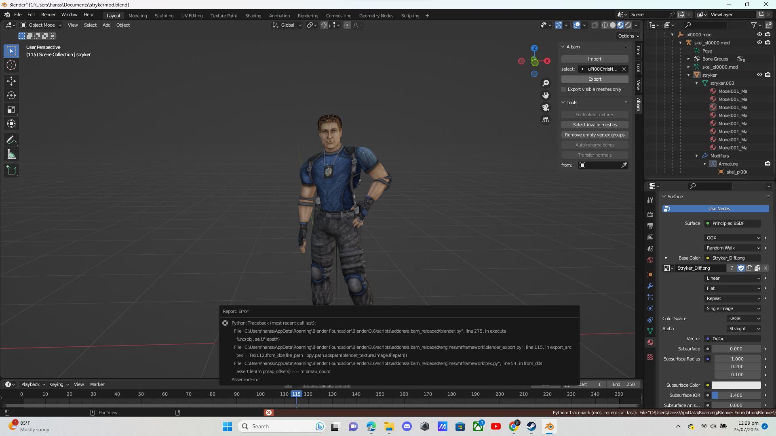Viewport: 776px width, 436px height.
Task: Open the Annotate tool
Action: click(x=11, y=140)
